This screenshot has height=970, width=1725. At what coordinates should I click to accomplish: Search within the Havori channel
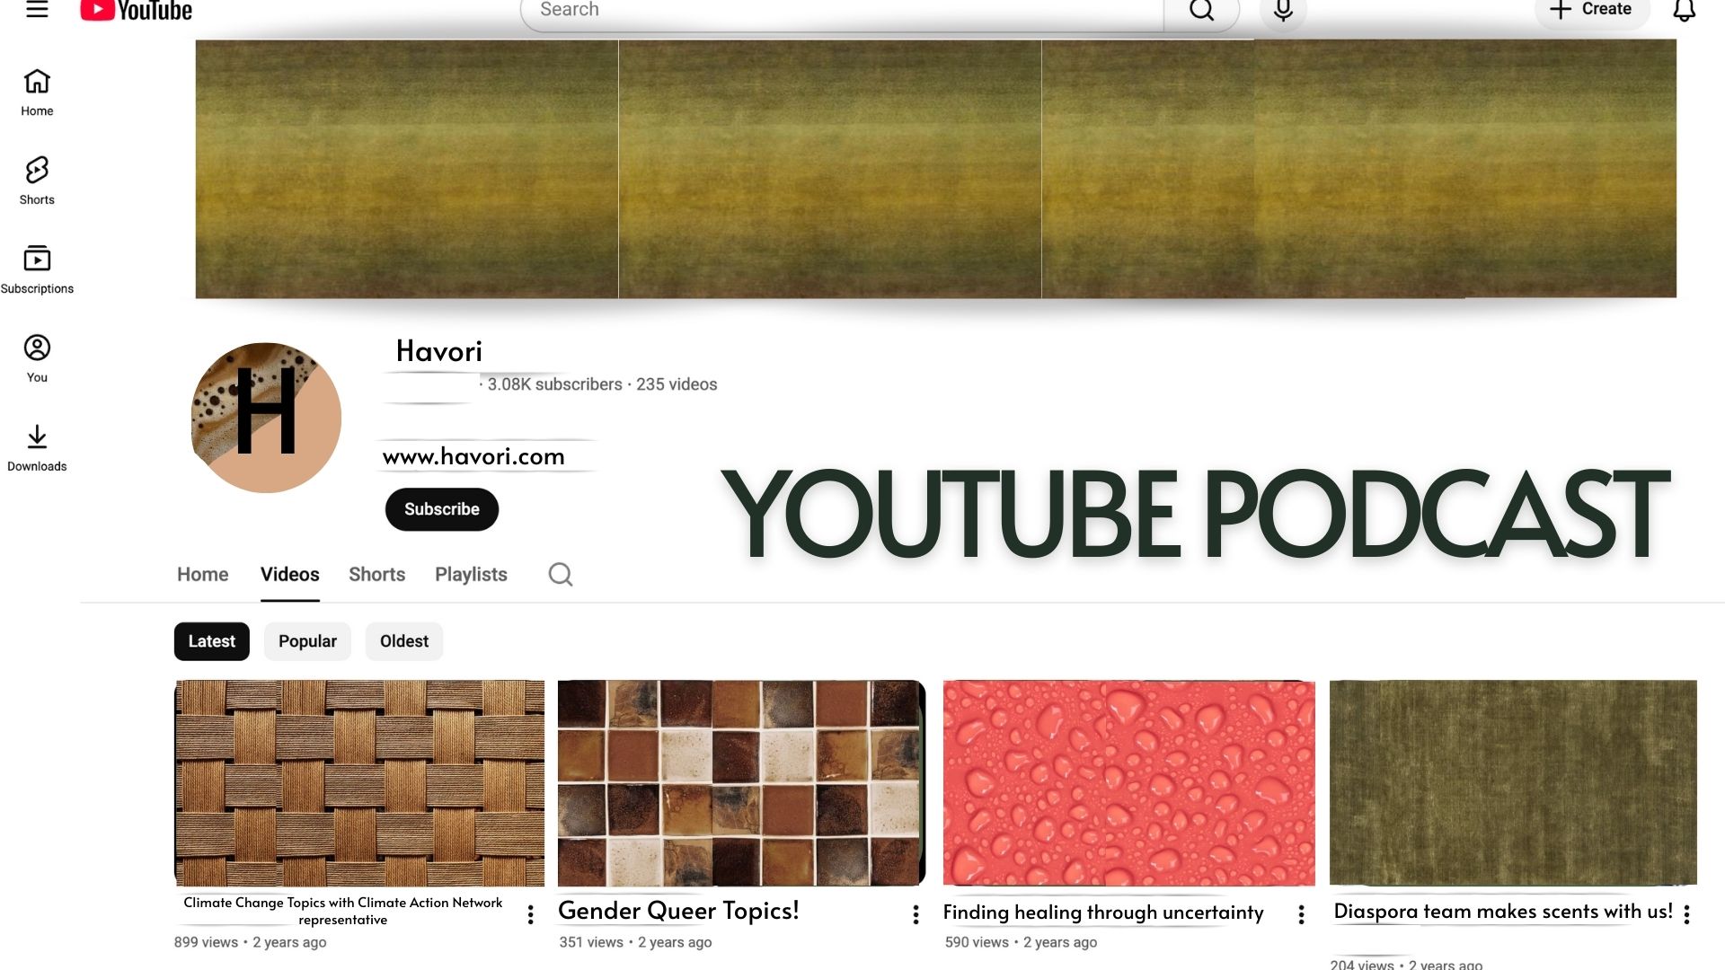(x=561, y=575)
